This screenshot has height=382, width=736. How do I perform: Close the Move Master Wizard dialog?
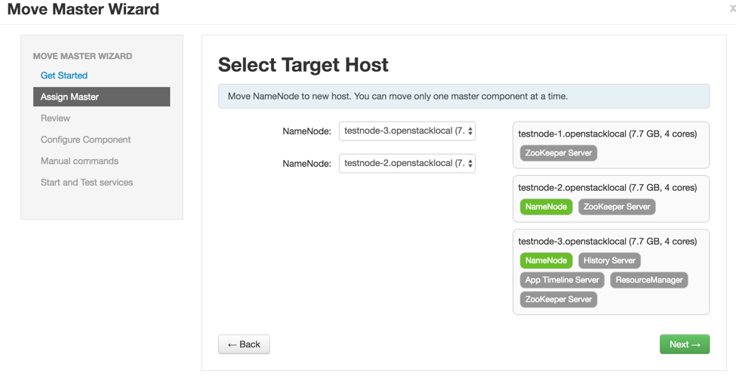click(731, 9)
